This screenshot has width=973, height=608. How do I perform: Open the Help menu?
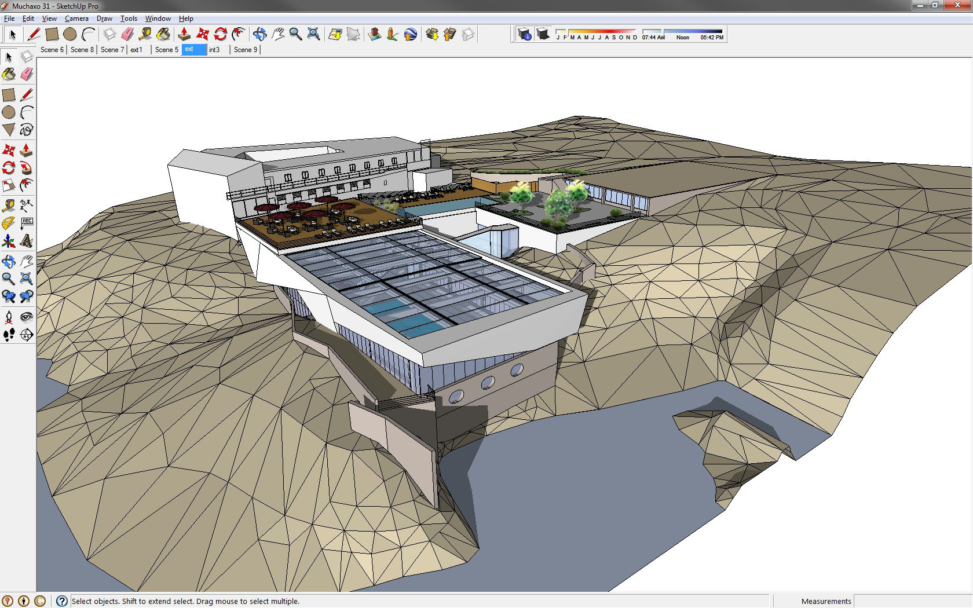pyautogui.click(x=186, y=19)
